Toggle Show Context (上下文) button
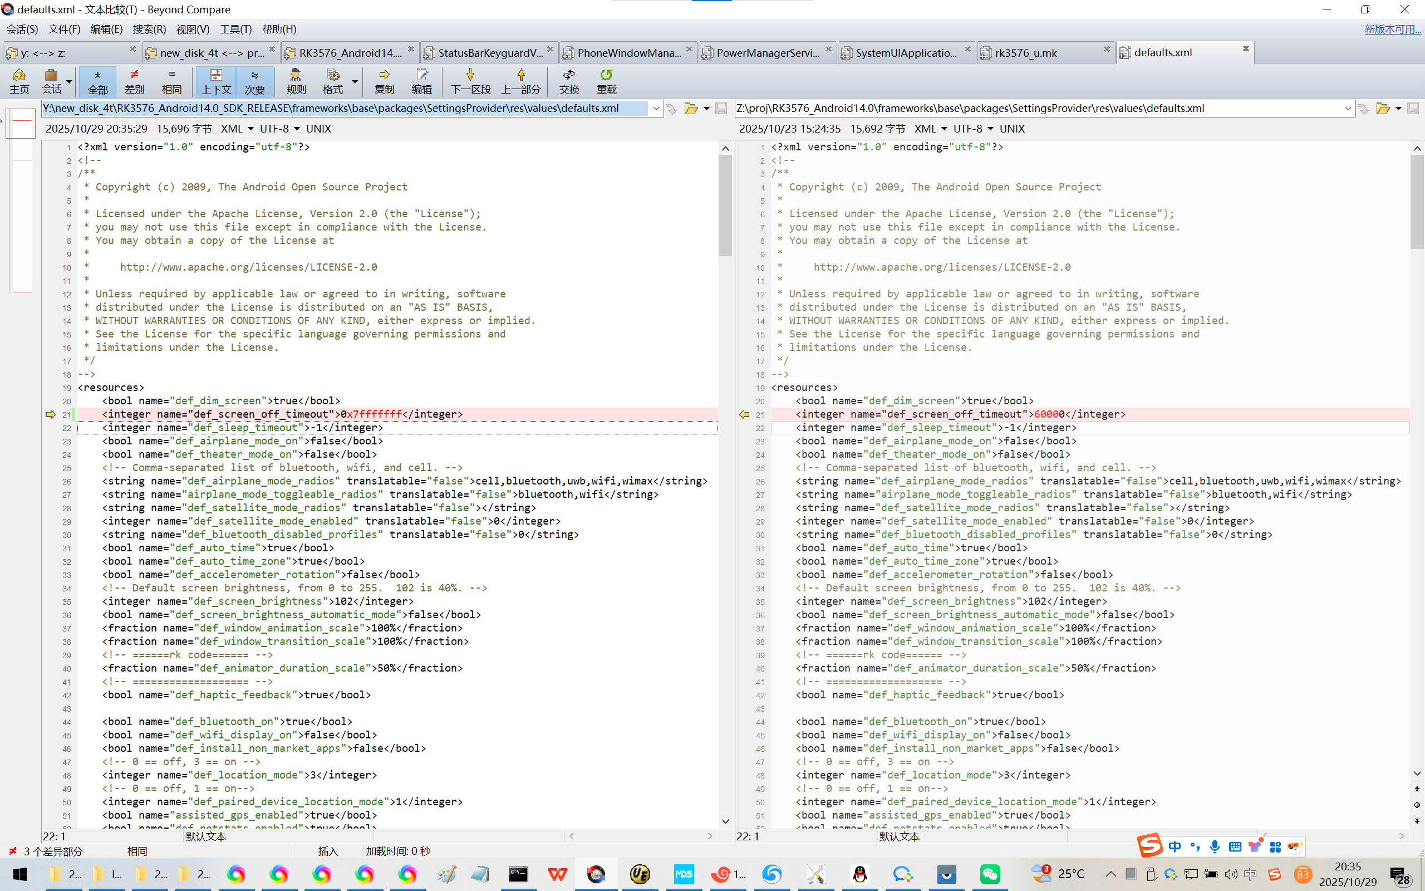This screenshot has width=1425, height=891. click(x=216, y=81)
